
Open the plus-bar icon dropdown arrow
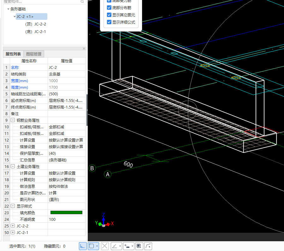click(x=133, y=246)
